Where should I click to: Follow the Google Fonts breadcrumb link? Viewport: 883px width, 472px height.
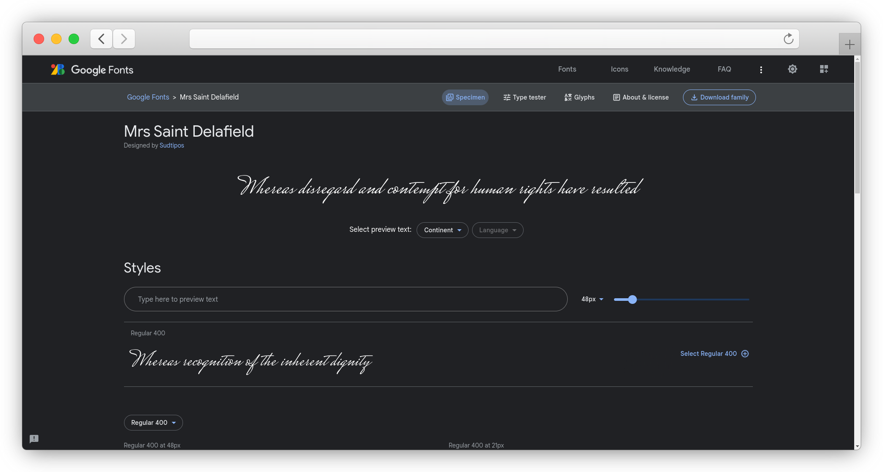point(148,97)
